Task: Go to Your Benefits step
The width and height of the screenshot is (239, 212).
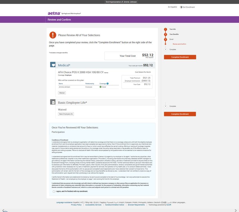Action: point(174,34)
